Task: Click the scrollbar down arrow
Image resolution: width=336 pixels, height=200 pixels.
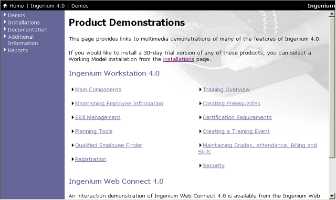Action: (x=332, y=195)
